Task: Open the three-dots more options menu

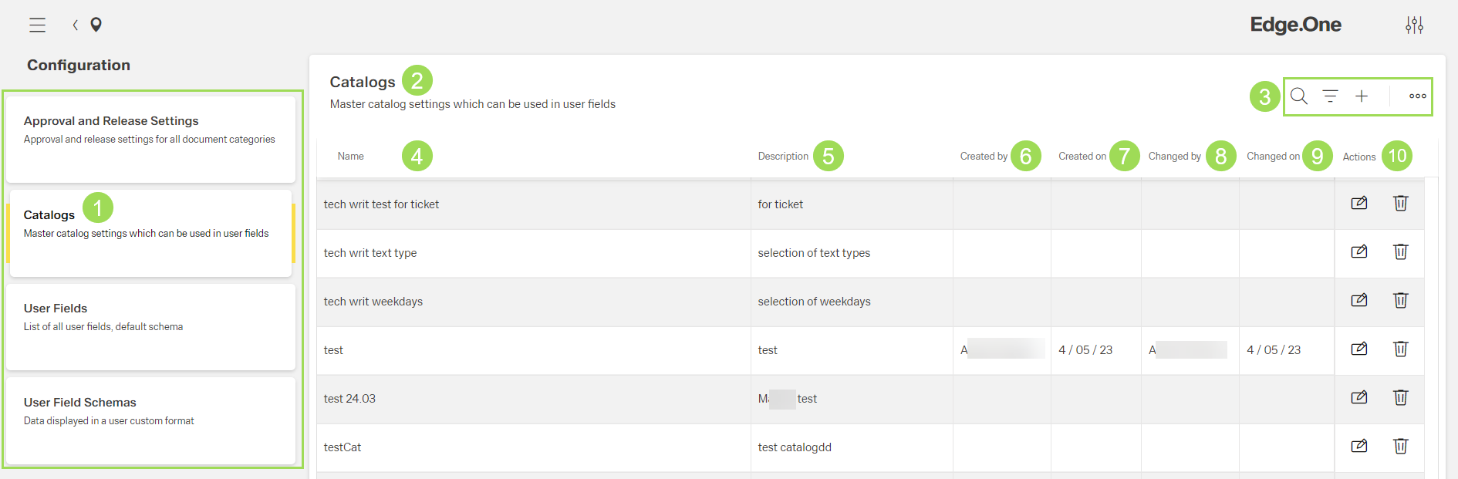Action: (1417, 96)
